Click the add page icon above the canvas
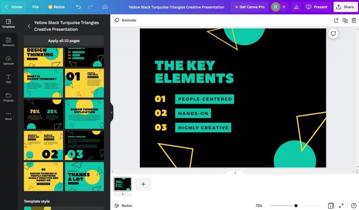The height and width of the screenshot is (210, 359). 336,20
